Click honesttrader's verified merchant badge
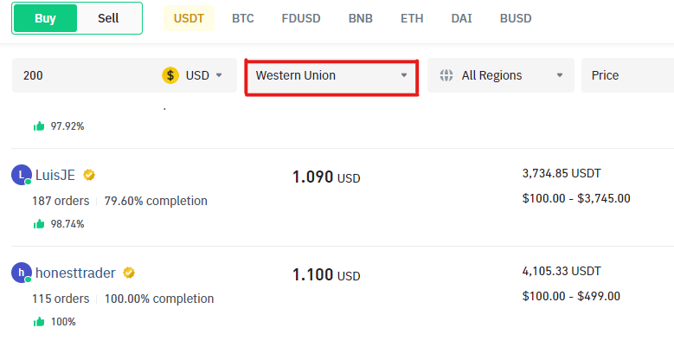 [x=129, y=273]
